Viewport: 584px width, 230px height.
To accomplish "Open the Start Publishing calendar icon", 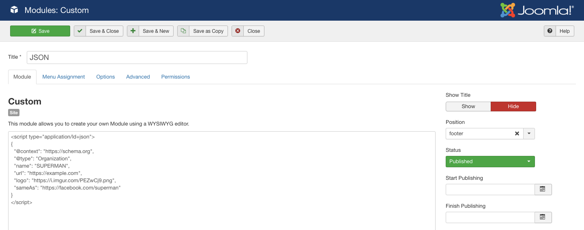I will tap(543, 190).
